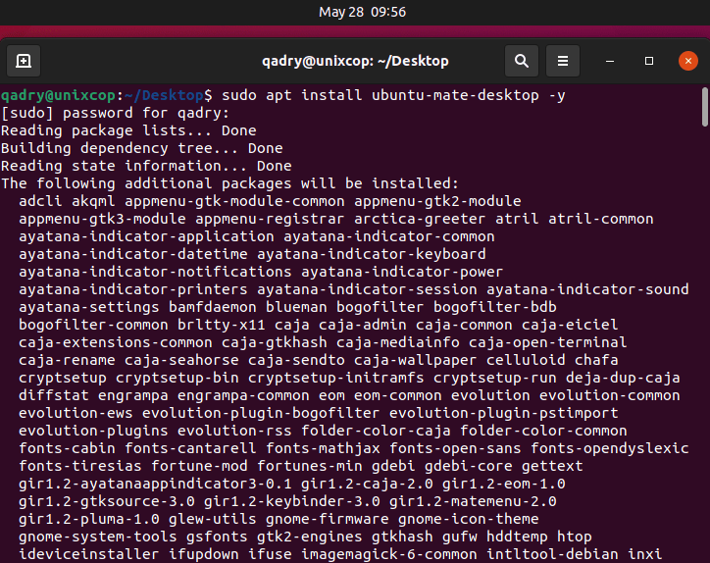Click the package name caja-seahorse
This screenshot has width=710, height=563.
[x=181, y=361]
